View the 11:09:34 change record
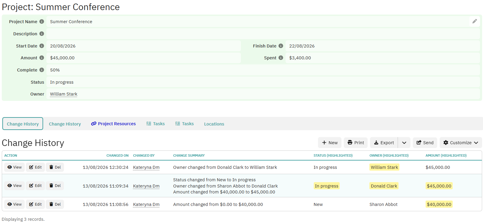This screenshot has width=483, height=224. pos(15,186)
